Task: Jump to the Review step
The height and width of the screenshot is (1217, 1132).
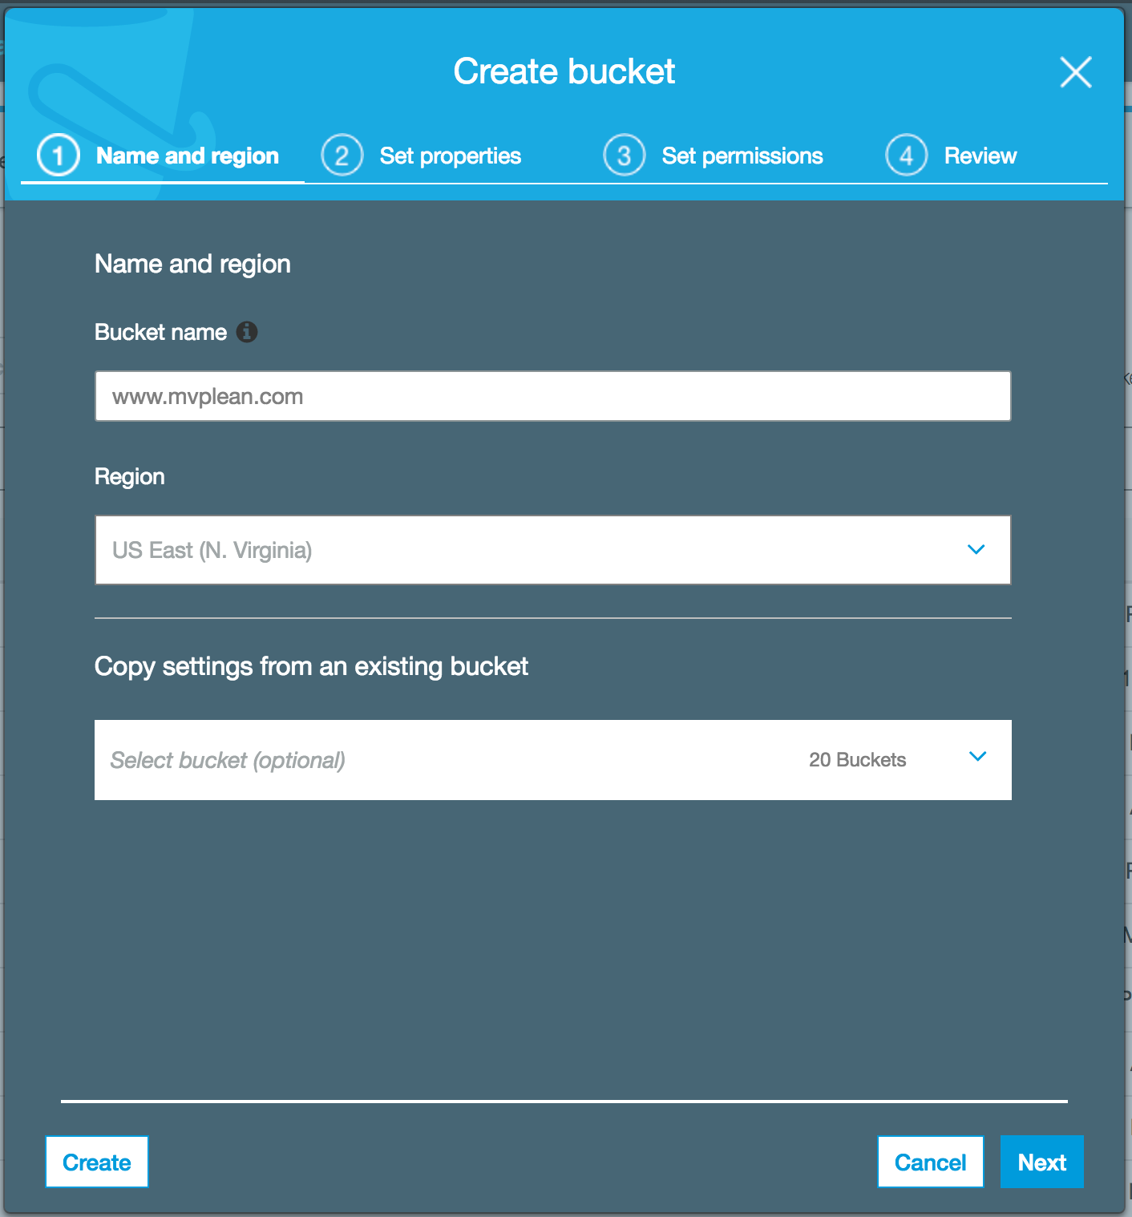Action: tap(980, 156)
